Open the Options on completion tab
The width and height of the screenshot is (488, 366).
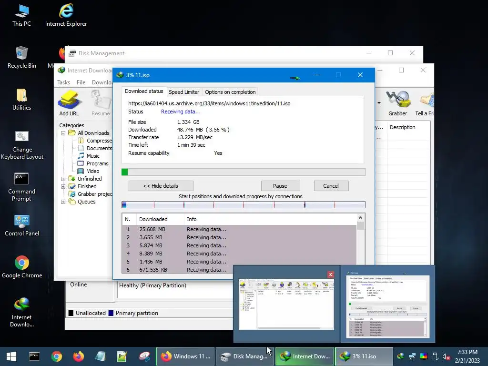click(x=230, y=92)
